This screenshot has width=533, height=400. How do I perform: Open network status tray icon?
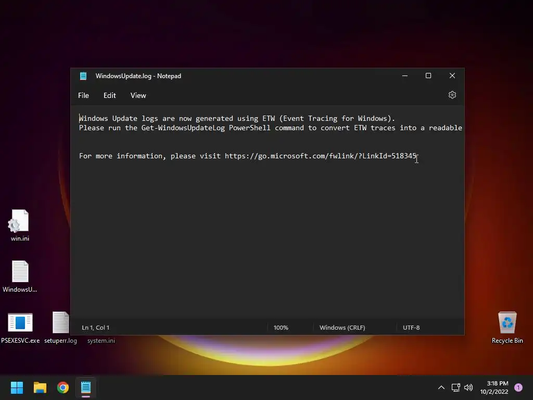point(456,387)
